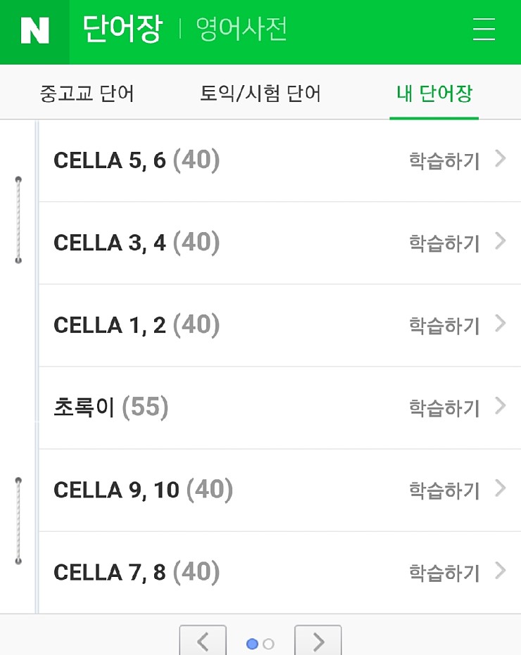The height and width of the screenshot is (655, 521).
Task: Switch to 중고교 단어 tab
Action: [x=87, y=93]
